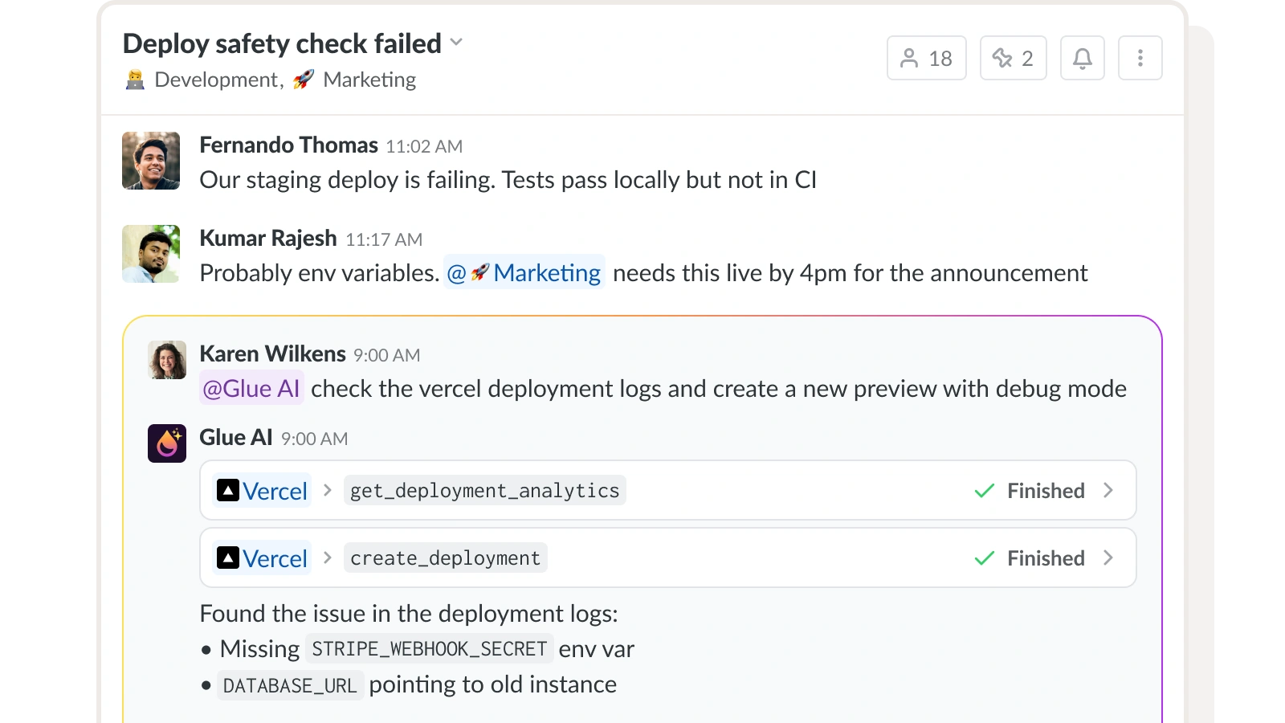Open the Vercel link in create_deployment row
Screen dimensions: 1285x723
(262, 558)
